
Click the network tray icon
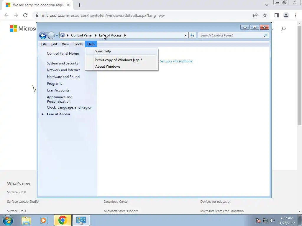265,220
